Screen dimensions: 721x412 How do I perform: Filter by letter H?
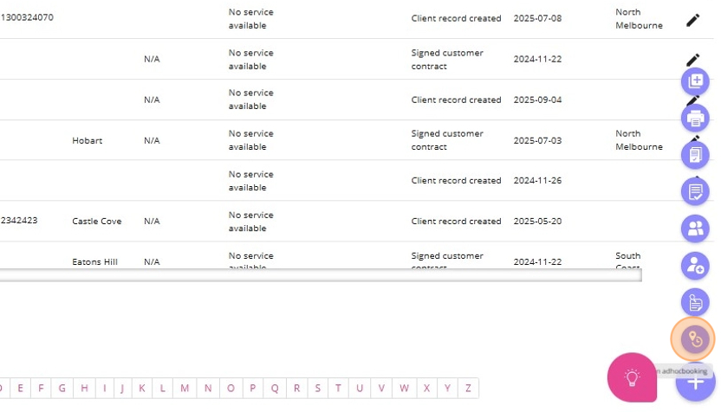pos(84,388)
